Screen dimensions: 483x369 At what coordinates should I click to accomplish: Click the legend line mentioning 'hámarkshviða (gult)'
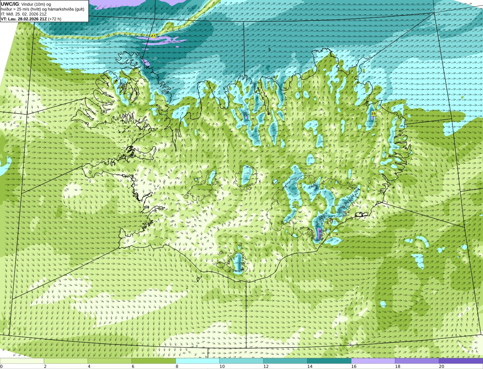(42, 9)
